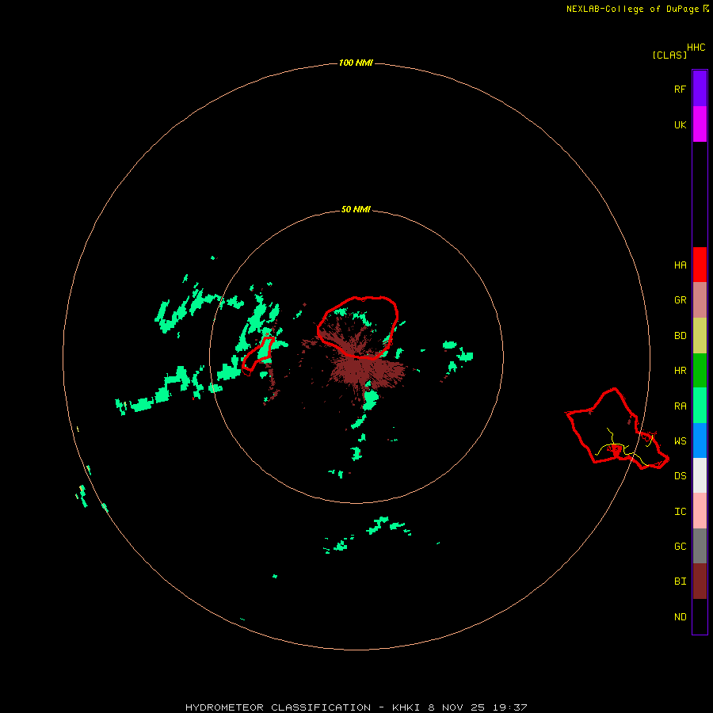This screenshot has height=713, width=713.
Task: Click the NEXLAB-College of DuPage text
Action: pyautogui.click(x=632, y=9)
